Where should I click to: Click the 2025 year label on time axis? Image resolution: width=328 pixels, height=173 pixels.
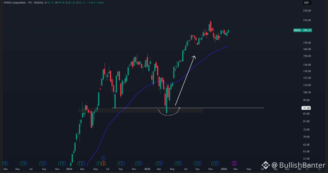[147, 169]
